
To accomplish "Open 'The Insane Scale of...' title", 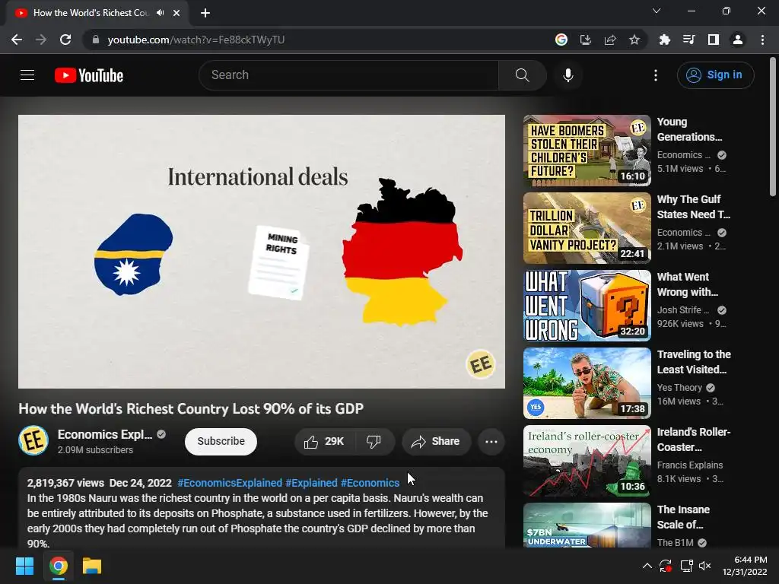I will 683,516.
